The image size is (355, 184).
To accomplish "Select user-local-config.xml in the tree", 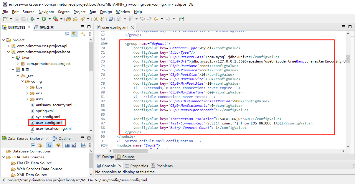I will pyautogui.click(x=54, y=129).
